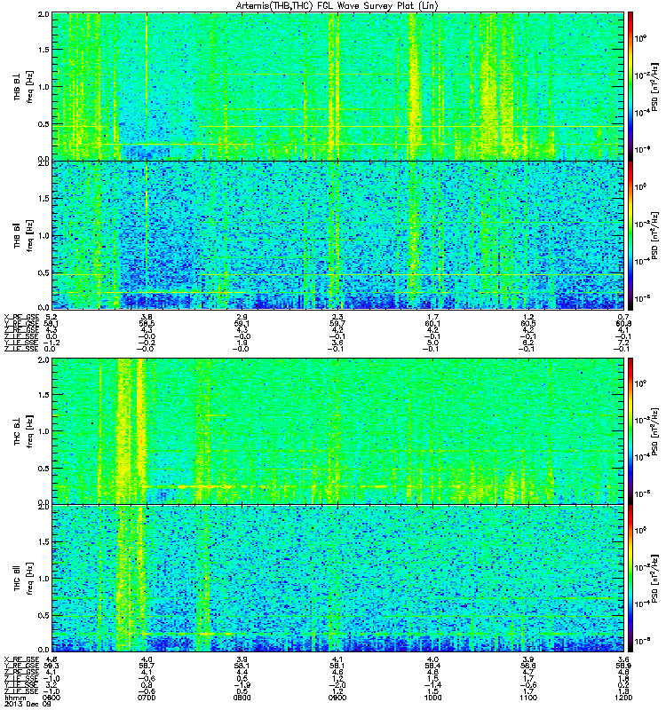
Task: Click the 'PSD [nT²/Hz]' label of top colorbar
Action: pos(654,87)
